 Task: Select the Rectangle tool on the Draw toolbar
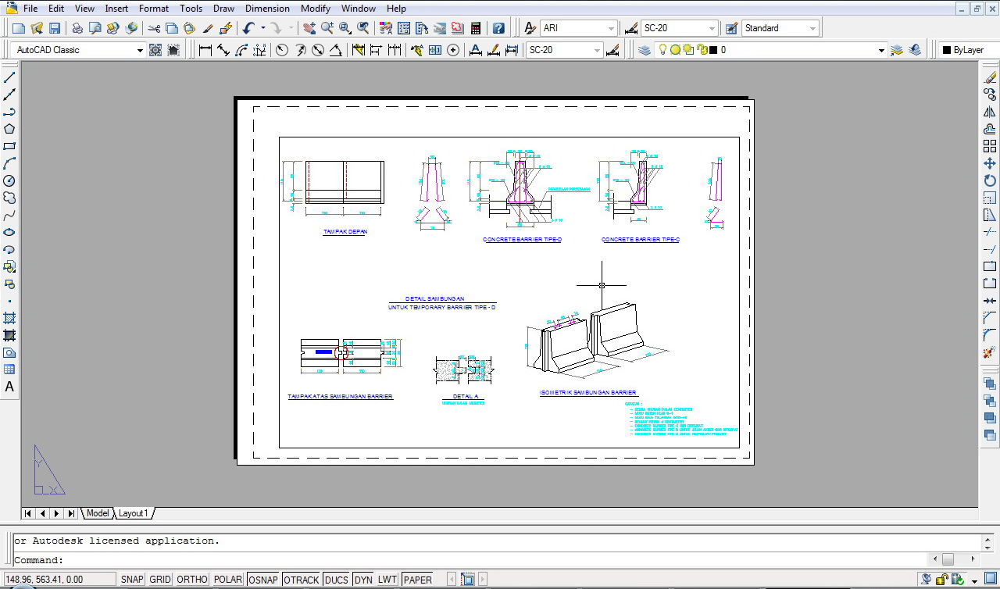click(x=9, y=146)
